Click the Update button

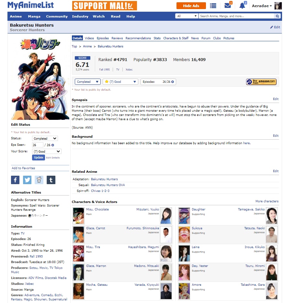click(39, 158)
